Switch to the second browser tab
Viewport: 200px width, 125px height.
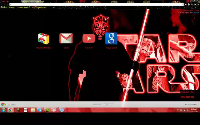pyautogui.click(x=33, y=1)
